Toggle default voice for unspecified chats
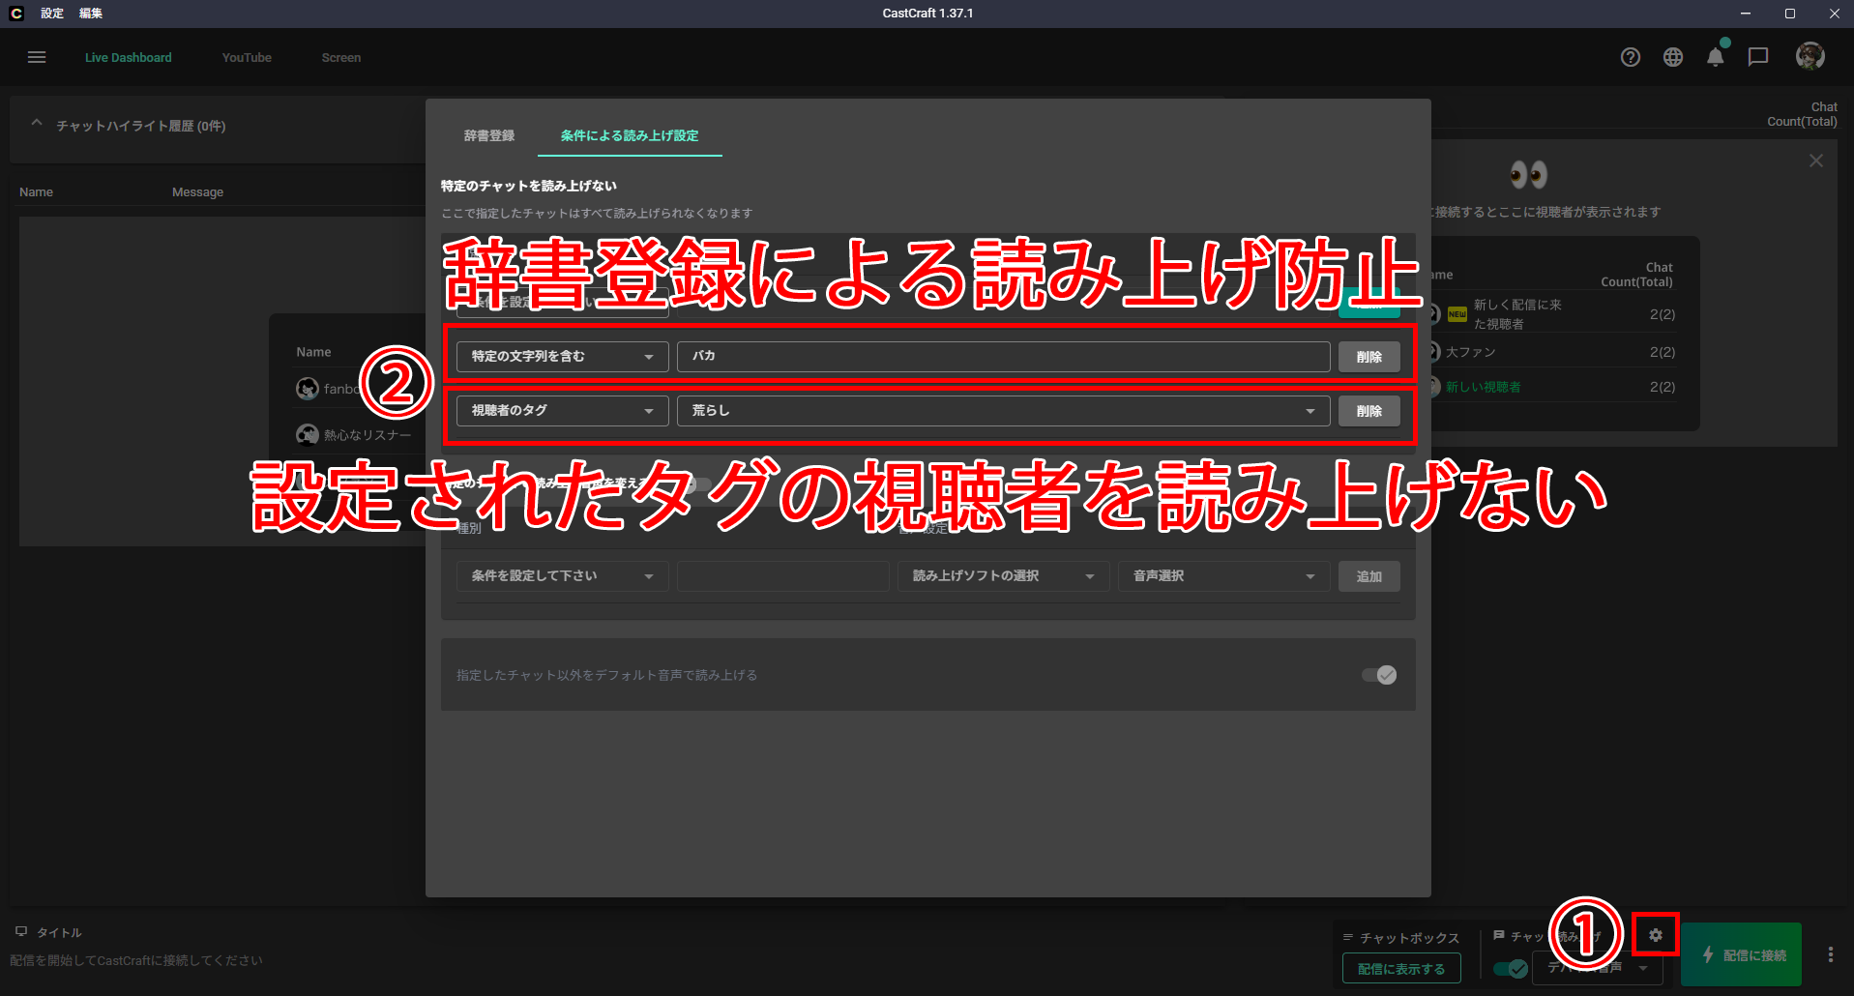Image resolution: width=1854 pixels, height=996 pixels. click(x=1379, y=675)
